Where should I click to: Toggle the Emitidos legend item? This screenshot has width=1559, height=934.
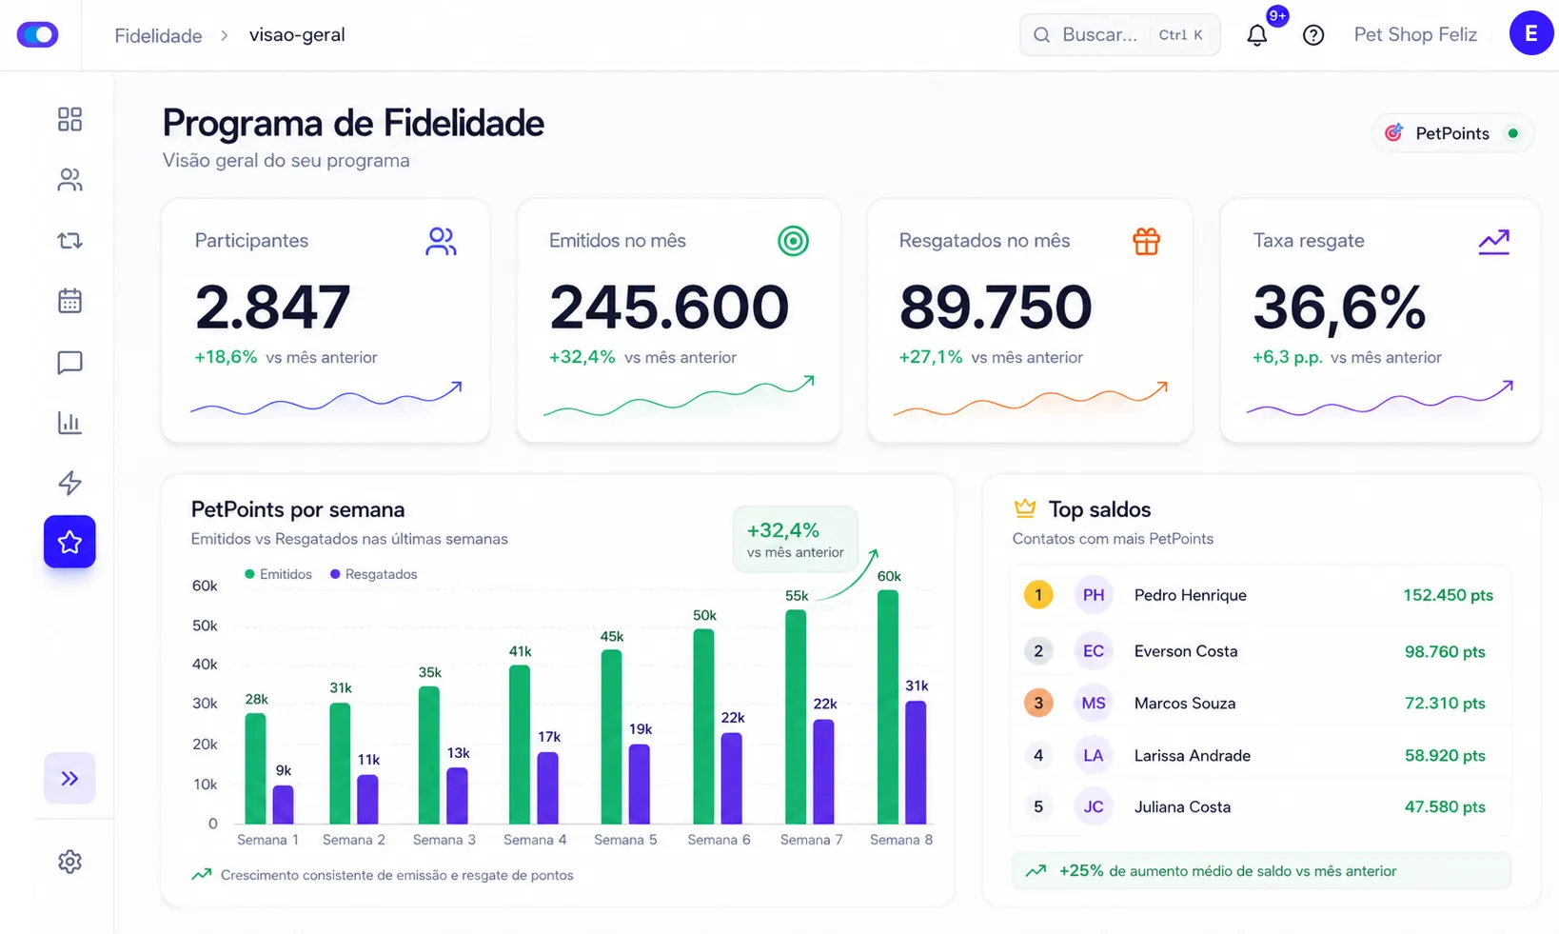pos(278,574)
